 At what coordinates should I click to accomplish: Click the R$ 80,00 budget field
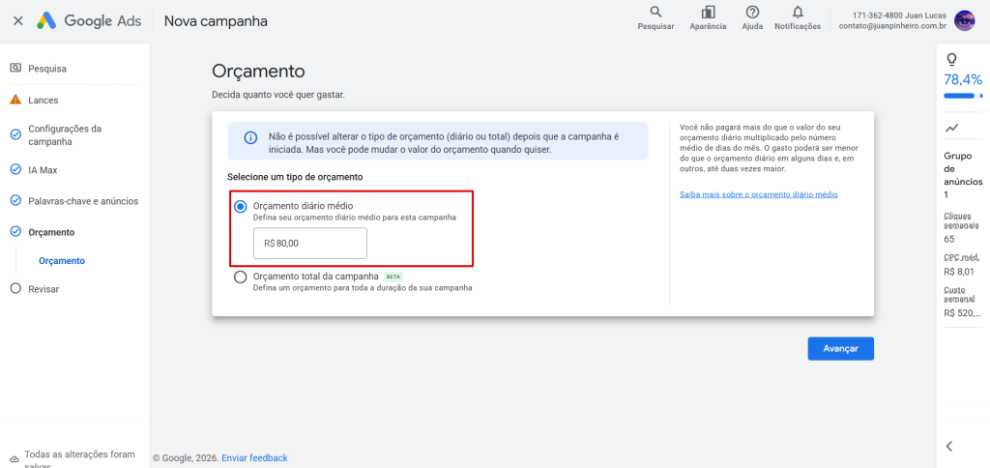pyautogui.click(x=310, y=243)
